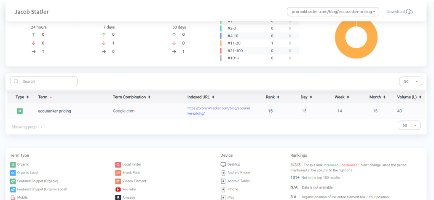Click the green up arrow under 24 hours
The height and width of the screenshot is (200, 434).
(x=34, y=34)
